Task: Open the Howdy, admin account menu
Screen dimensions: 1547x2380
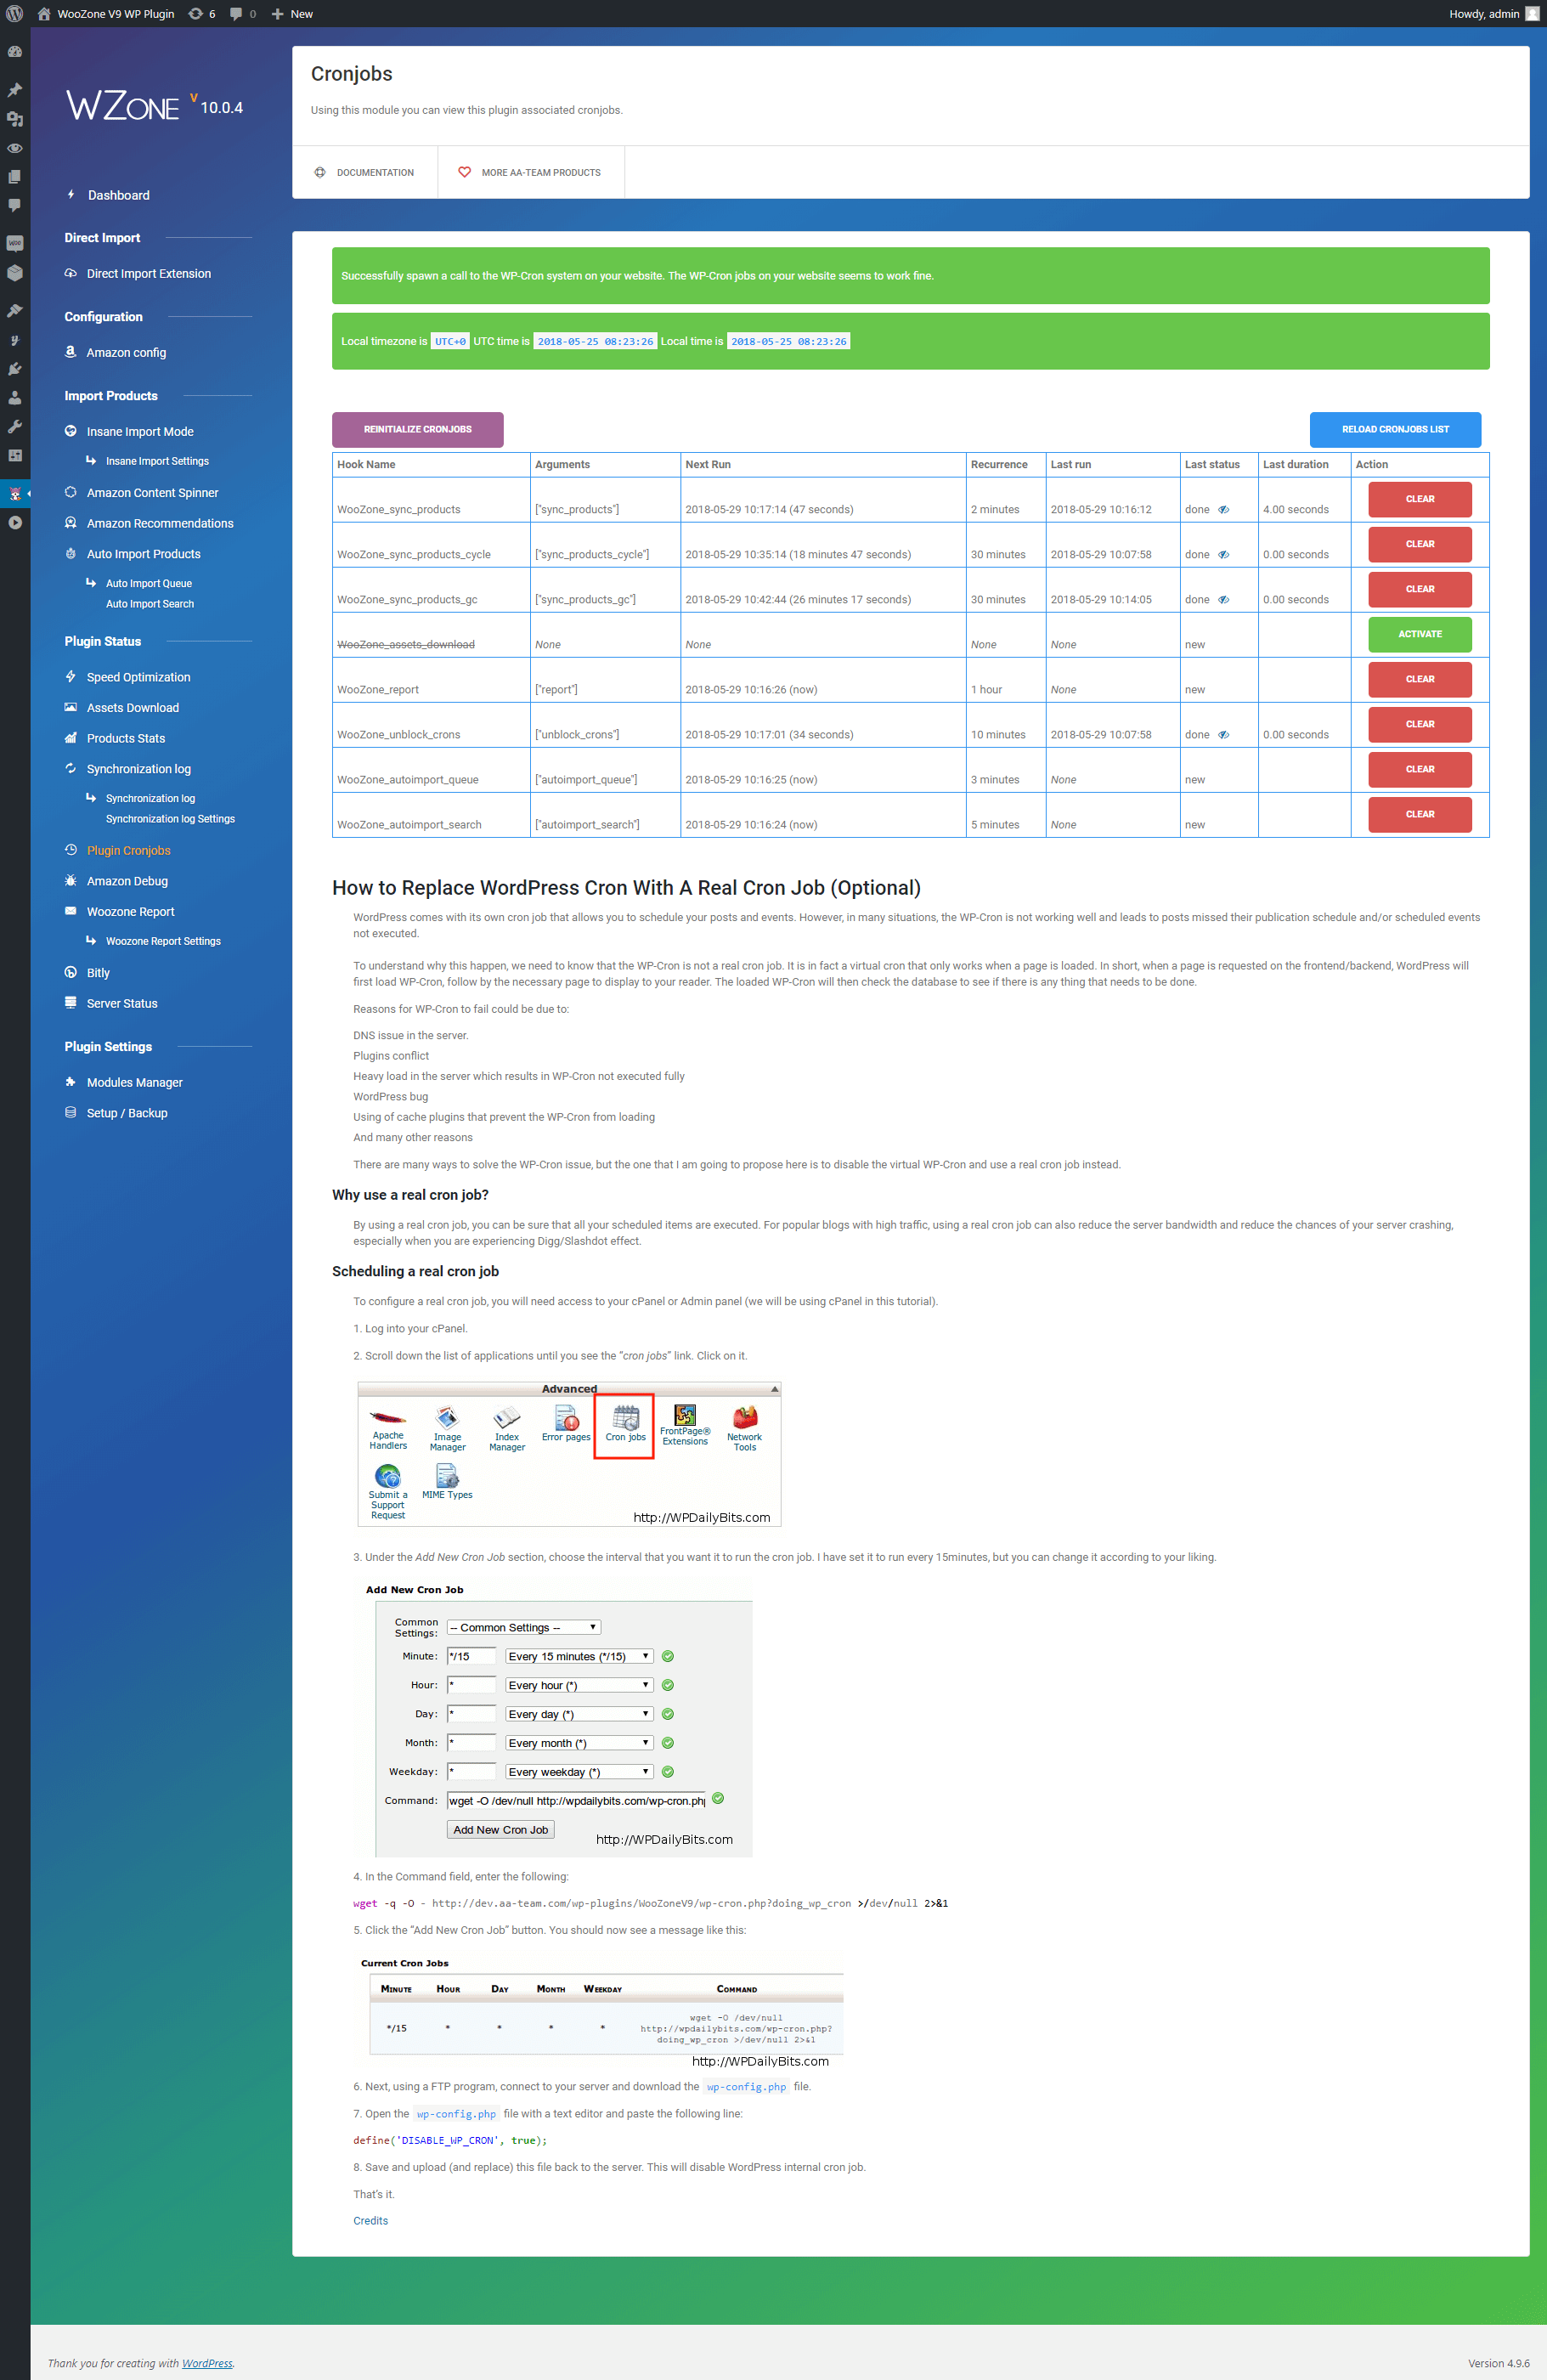Action: 1493,14
